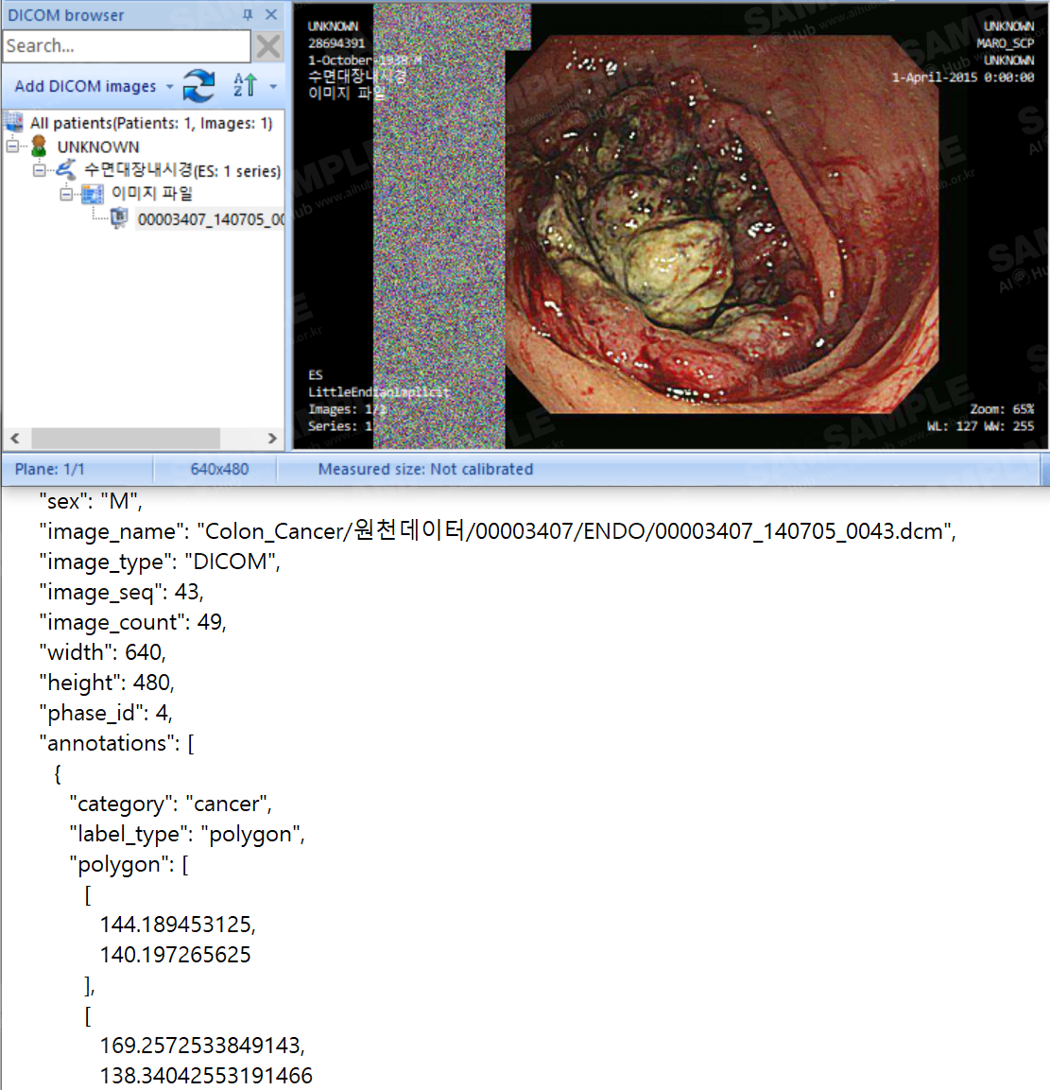This screenshot has width=1050, height=1090.
Task: Click the refresh DICOM list icon
Action: pos(198,86)
